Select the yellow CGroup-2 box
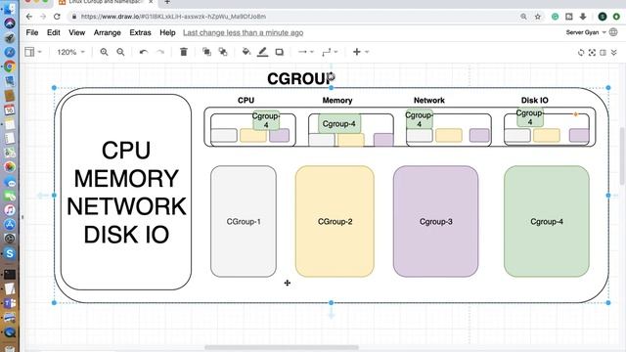Viewport: 626px width, 352px height. click(335, 222)
